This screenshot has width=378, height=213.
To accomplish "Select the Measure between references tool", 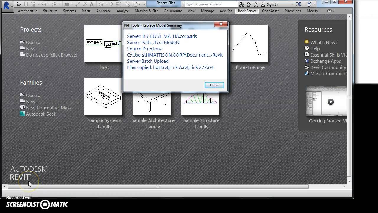I will 67,4.
